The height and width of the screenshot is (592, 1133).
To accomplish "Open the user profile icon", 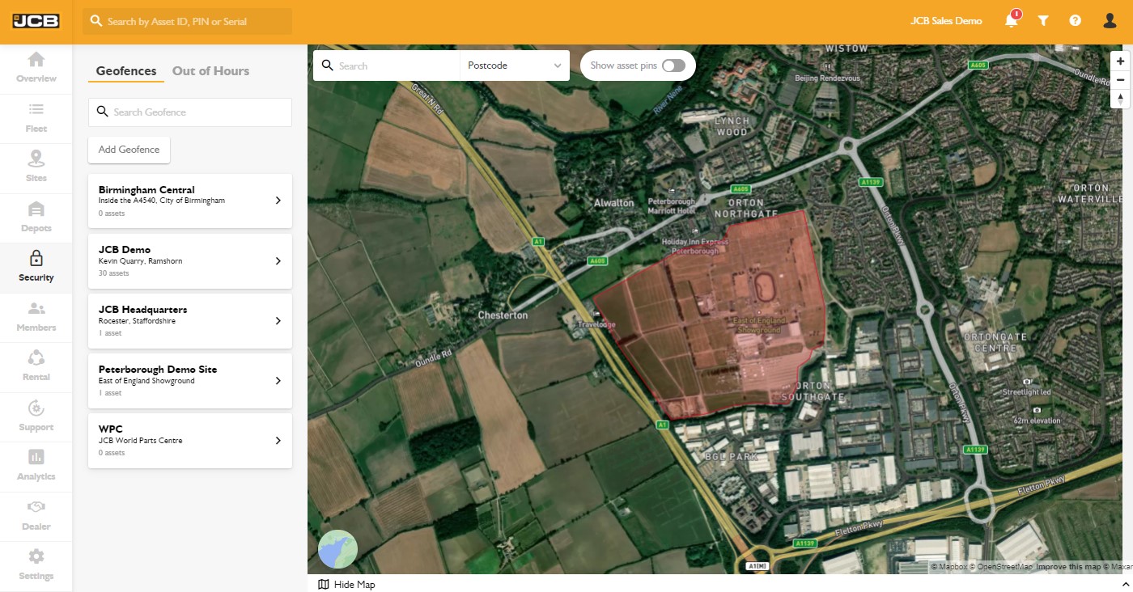I will pyautogui.click(x=1110, y=21).
